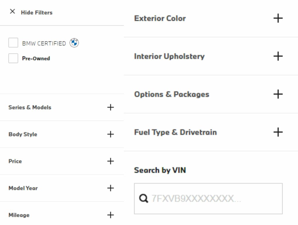This screenshot has height=225, width=298.
Task: Click plus icon for Fuel Type & Drivetrain
Action: click(278, 132)
